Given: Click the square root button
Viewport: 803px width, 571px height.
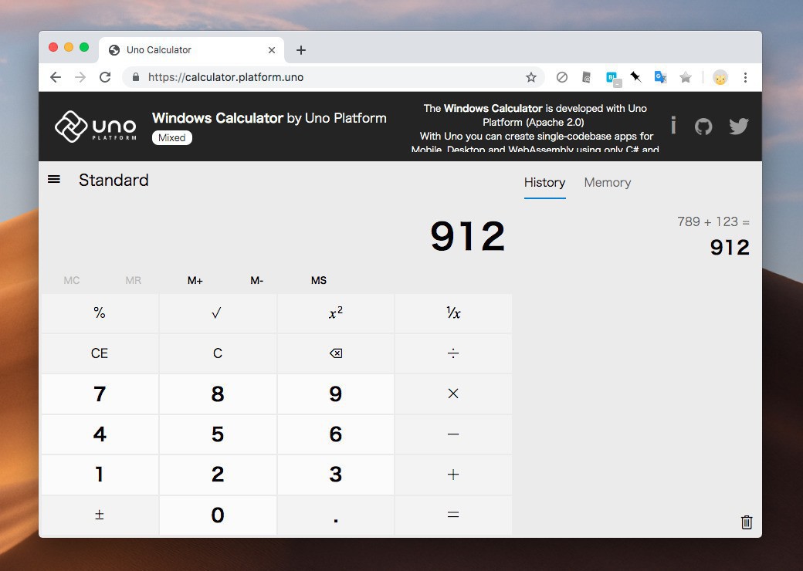Looking at the screenshot, I should tap(217, 313).
